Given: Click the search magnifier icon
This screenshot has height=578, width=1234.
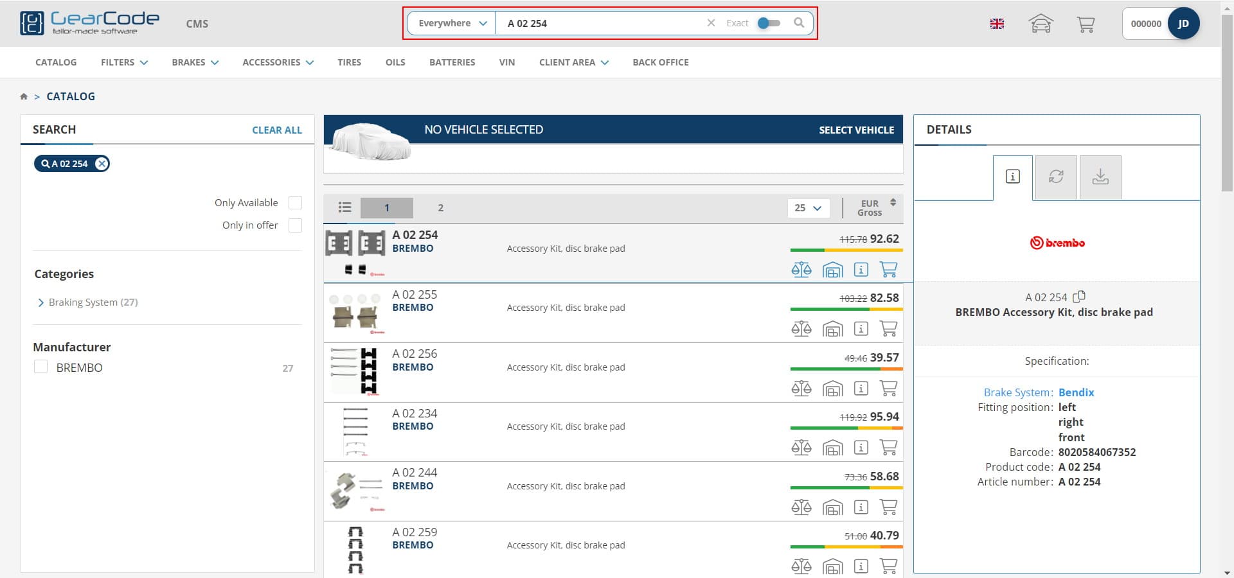Looking at the screenshot, I should tap(799, 23).
